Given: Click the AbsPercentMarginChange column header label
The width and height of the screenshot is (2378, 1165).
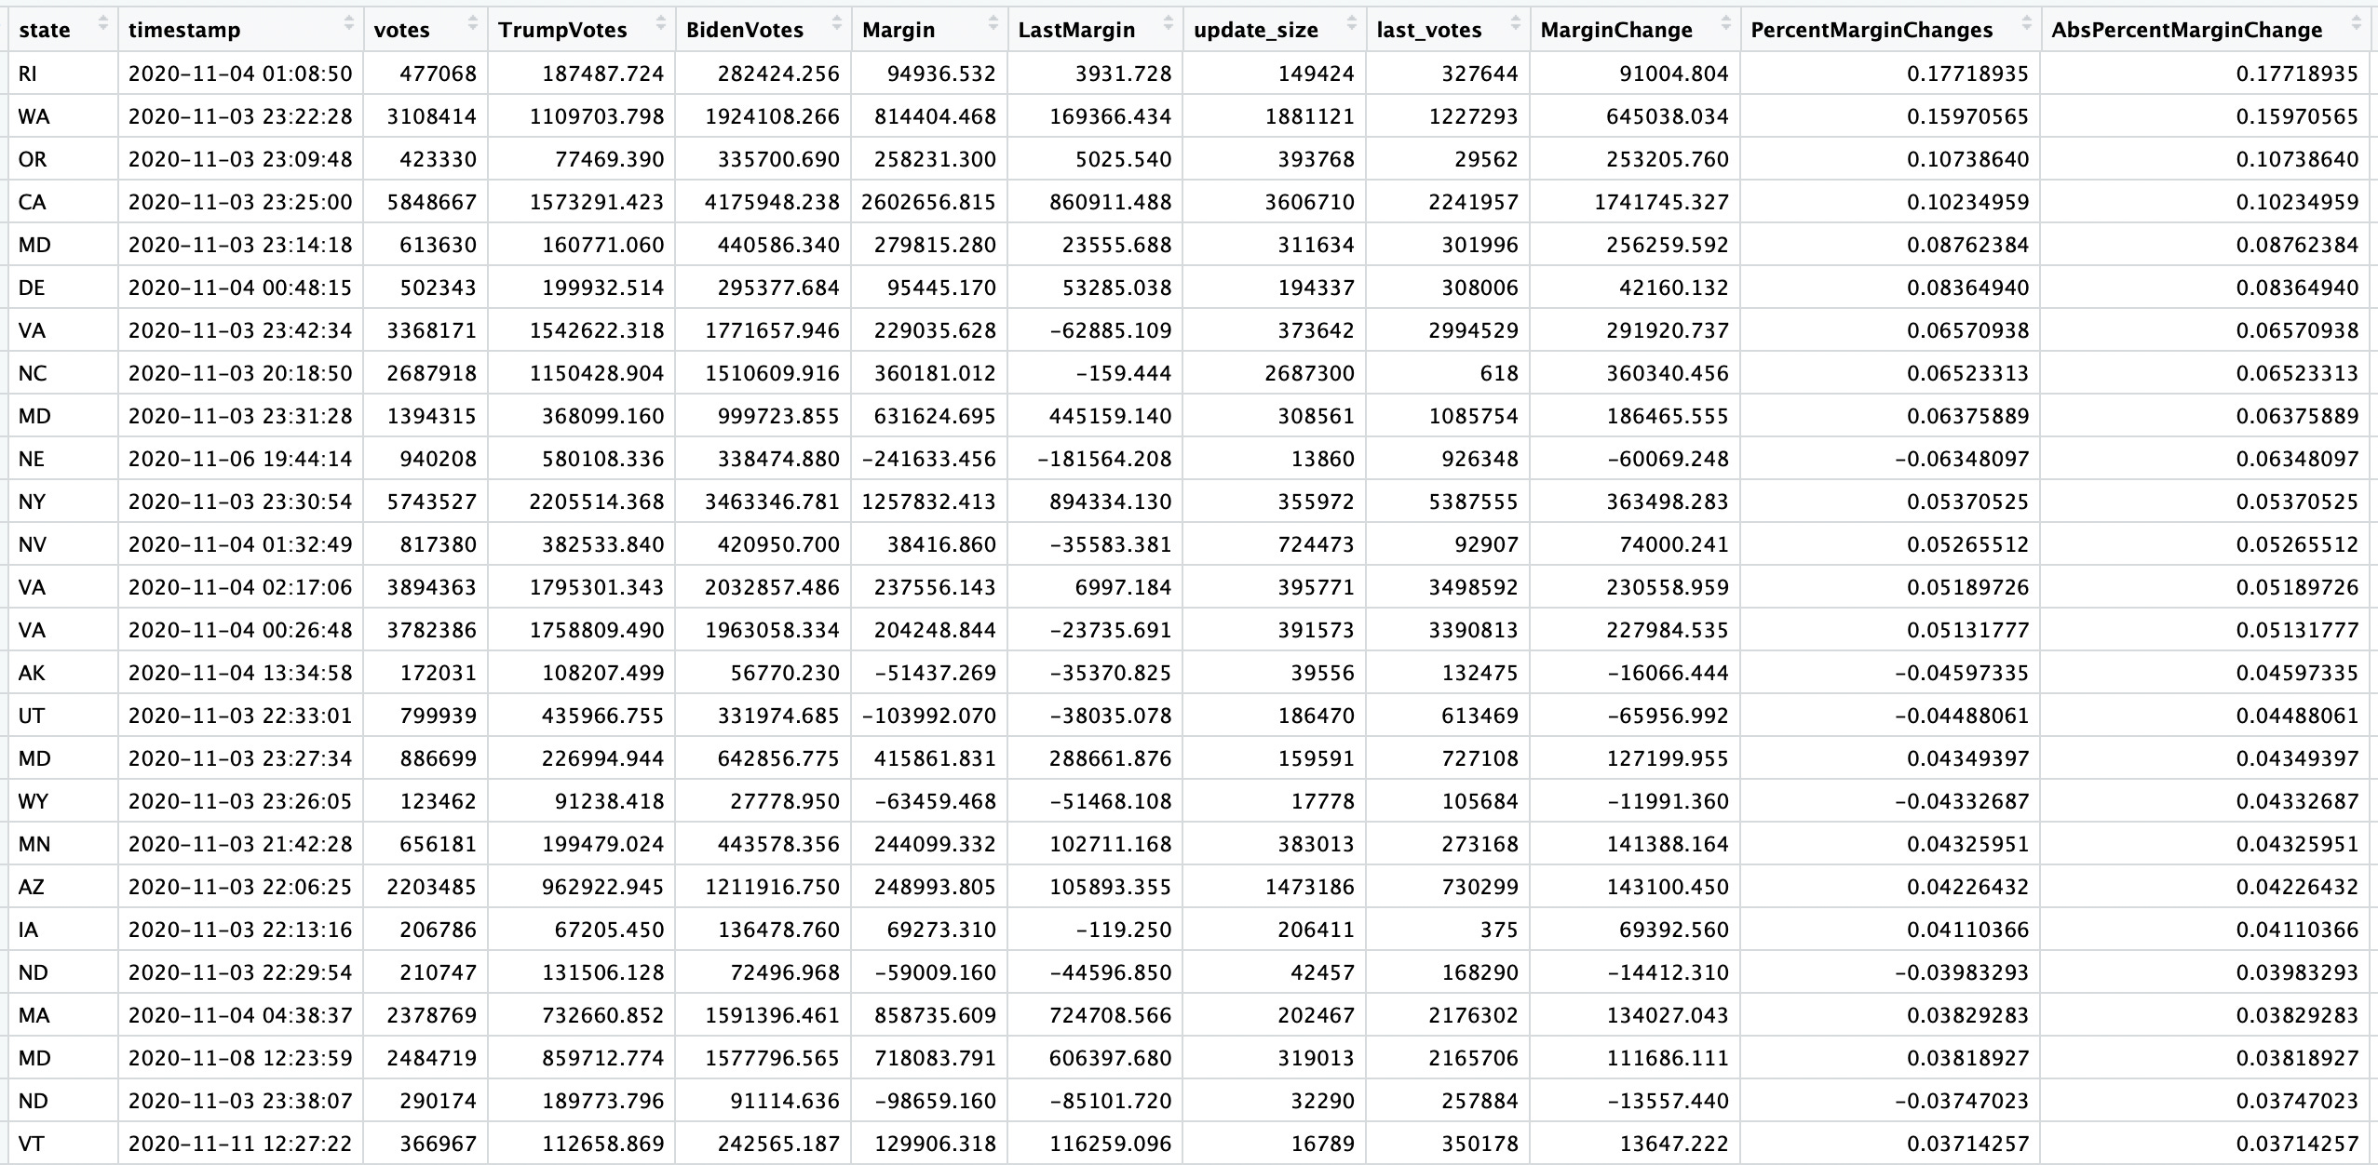Looking at the screenshot, I should [2186, 30].
